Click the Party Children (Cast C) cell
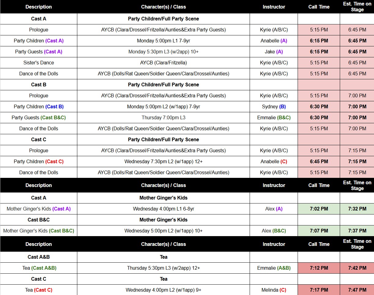Image resolution: width=374 pixels, height=295 pixels. point(38,162)
